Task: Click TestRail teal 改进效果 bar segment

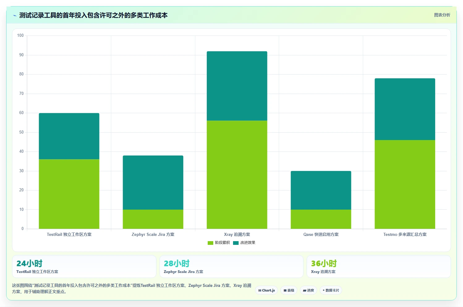Action: tap(69, 136)
